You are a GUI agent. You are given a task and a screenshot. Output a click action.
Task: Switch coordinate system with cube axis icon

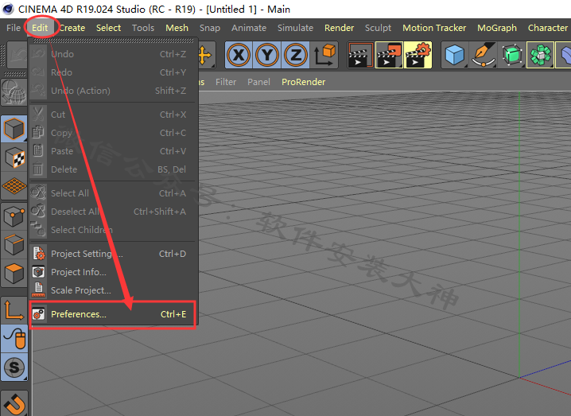coord(324,55)
